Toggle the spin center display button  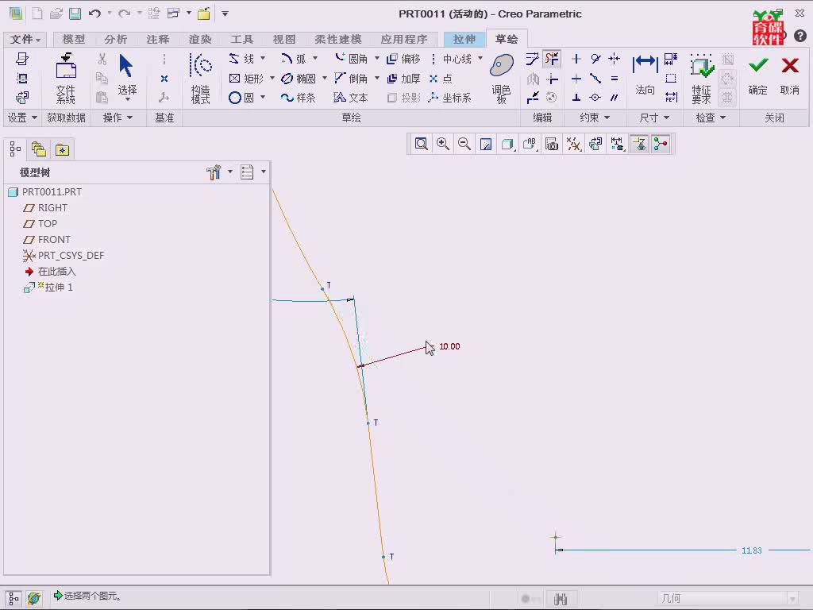click(x=661, y=144)
